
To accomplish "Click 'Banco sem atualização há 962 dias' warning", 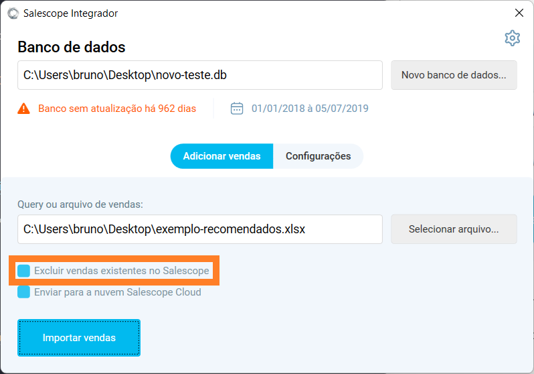I will [x=117, y=109].
